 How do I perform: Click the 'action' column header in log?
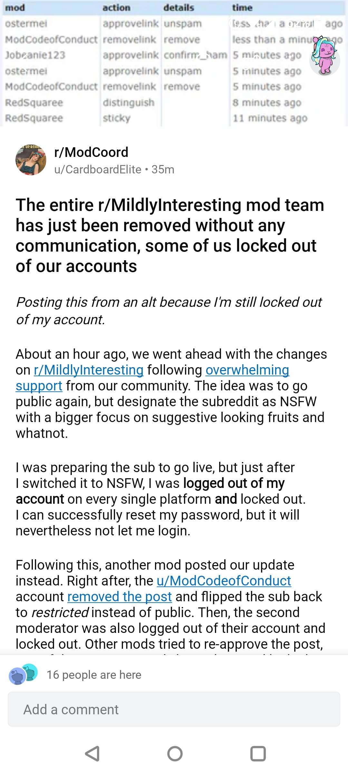(x=116, y=8)
